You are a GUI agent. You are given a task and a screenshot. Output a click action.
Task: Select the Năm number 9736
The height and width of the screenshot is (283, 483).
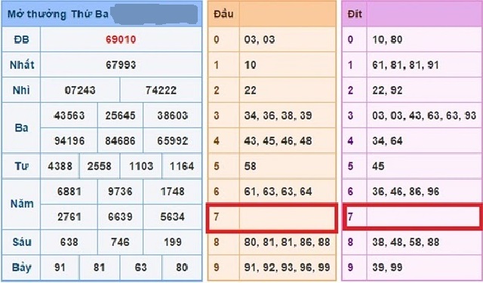pos(120,191)
